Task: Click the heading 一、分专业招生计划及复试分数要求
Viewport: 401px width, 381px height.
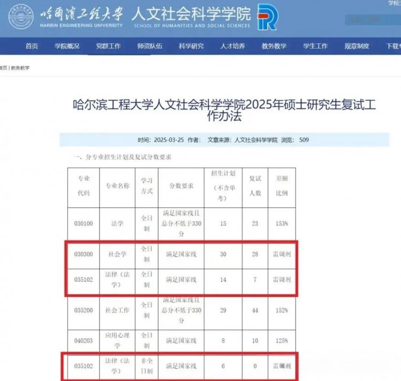Action: [122, 157]
